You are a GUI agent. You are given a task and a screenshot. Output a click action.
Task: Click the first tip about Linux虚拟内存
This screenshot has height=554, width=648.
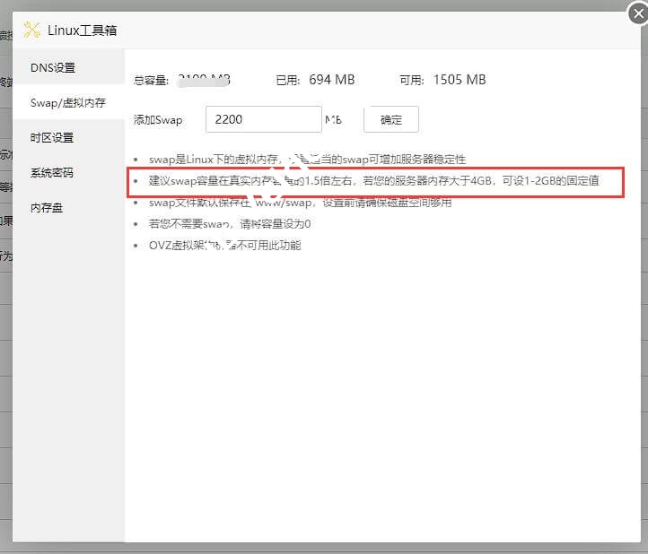pos(307,159)
